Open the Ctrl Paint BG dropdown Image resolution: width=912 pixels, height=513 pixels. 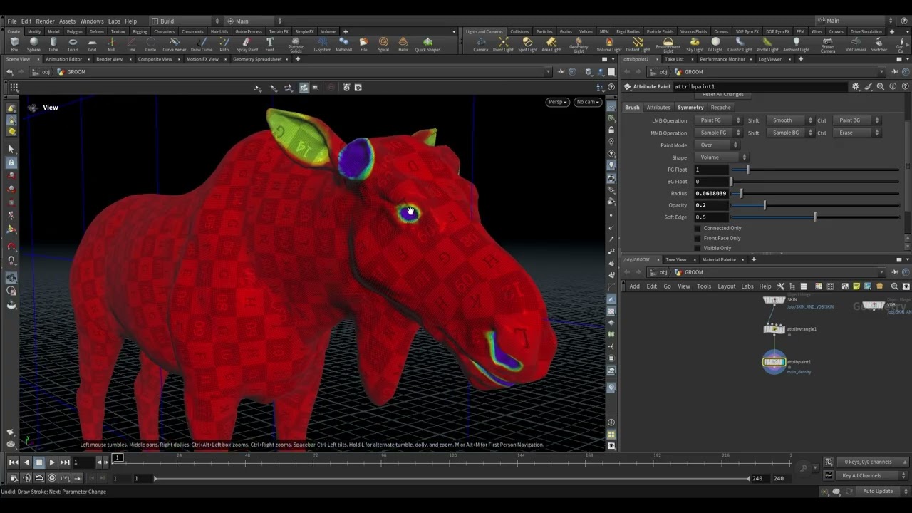click(857, 120)
